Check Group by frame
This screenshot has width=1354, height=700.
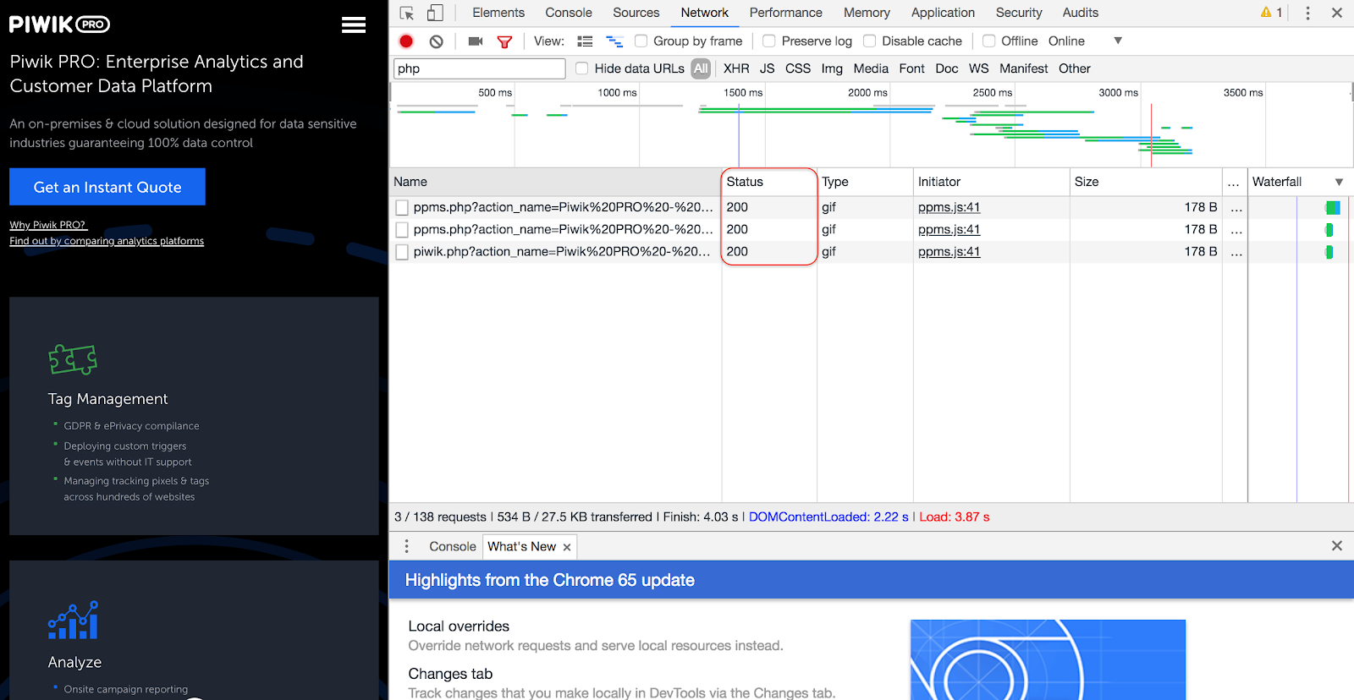pos(641,41)
